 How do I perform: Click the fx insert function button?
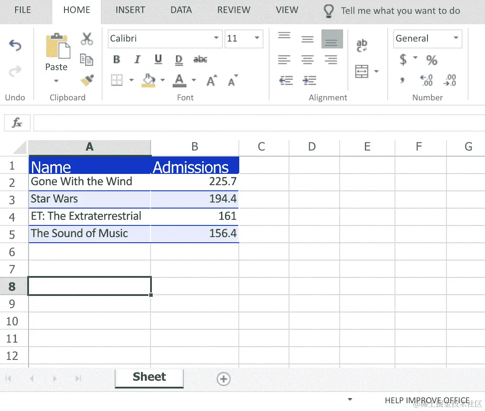click(x=17, y=123)
